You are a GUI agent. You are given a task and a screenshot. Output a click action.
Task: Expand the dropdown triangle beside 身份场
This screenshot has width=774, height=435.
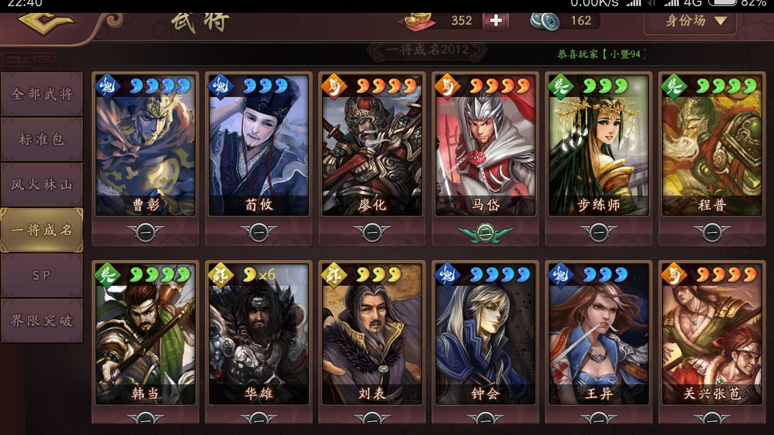click(x=721, y=21)
